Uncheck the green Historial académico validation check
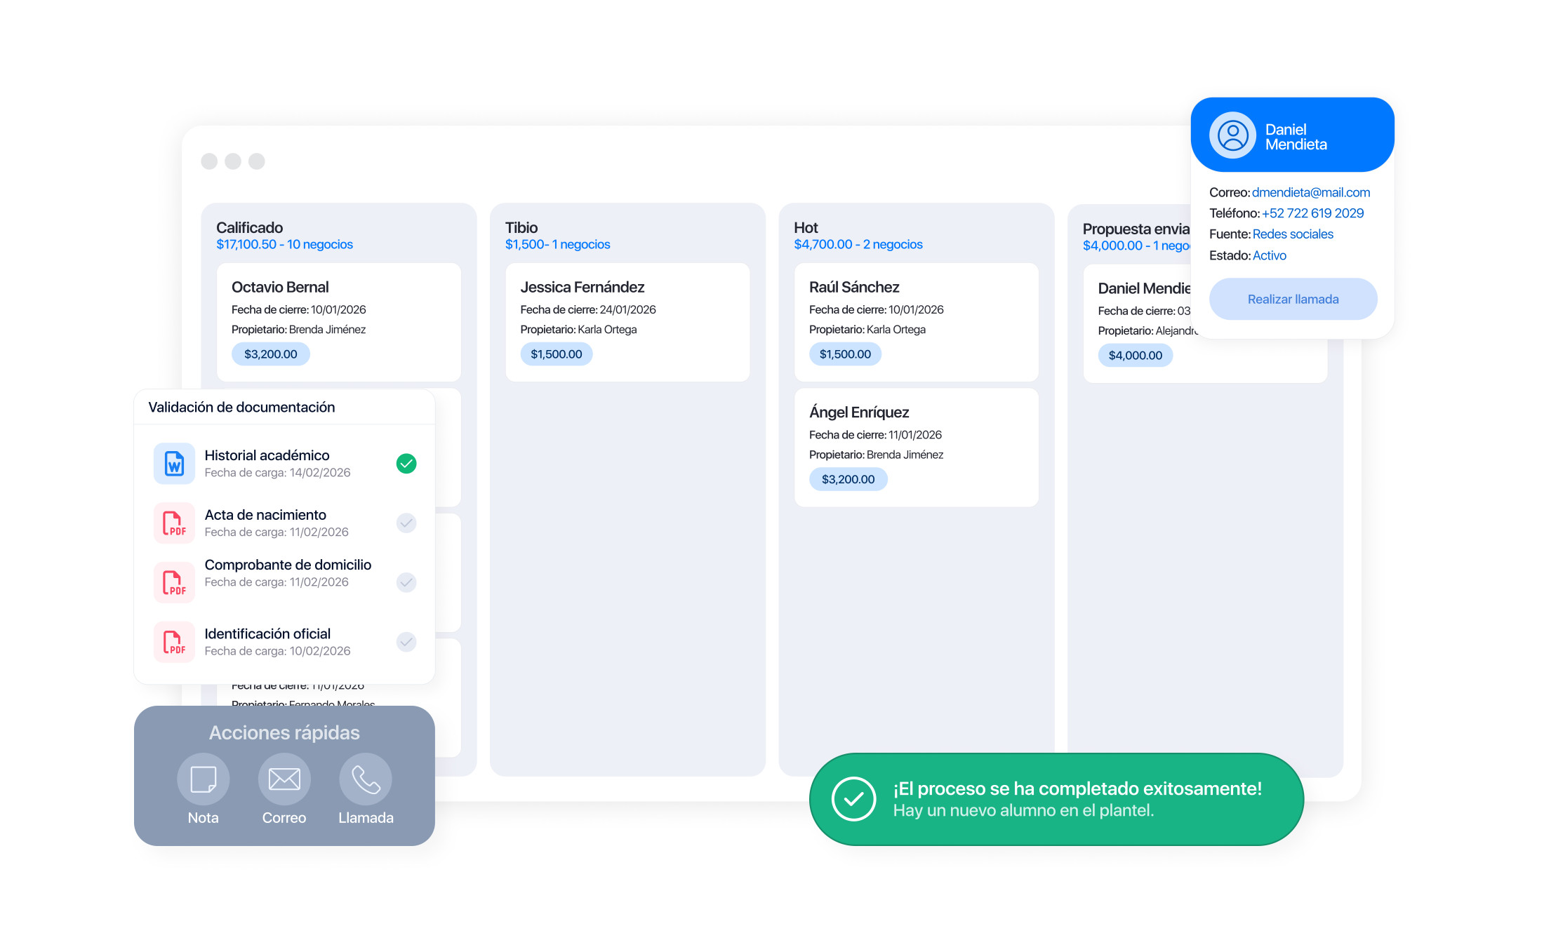Viewport: 1544px width, 926px height. pyautogui.click(x=406, y=464)
